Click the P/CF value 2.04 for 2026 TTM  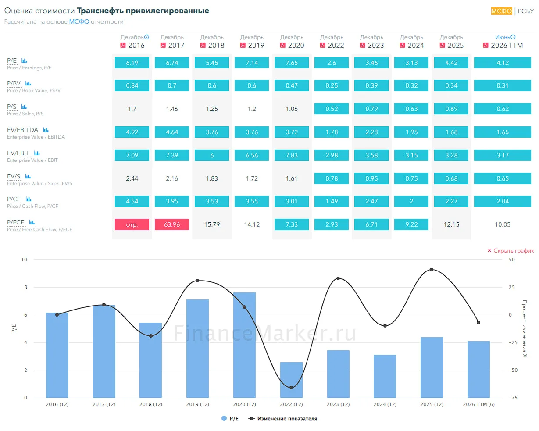click(503, 201)
